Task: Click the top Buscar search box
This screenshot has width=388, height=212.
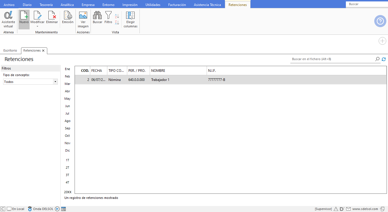Action: [367, 4]
